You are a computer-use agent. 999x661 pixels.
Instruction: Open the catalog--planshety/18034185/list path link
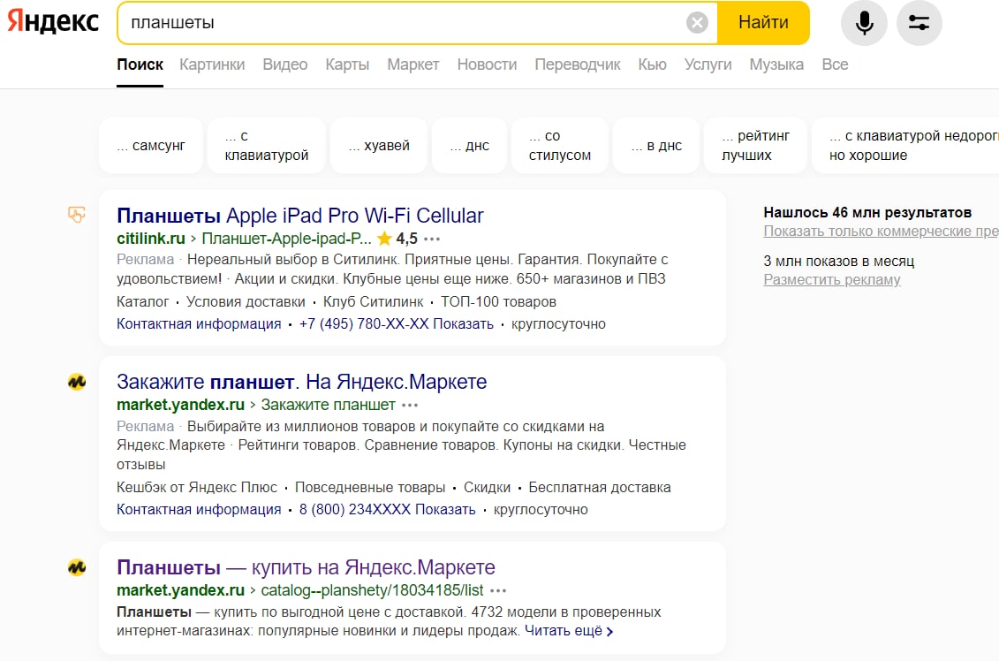click(x=372, y=590)
